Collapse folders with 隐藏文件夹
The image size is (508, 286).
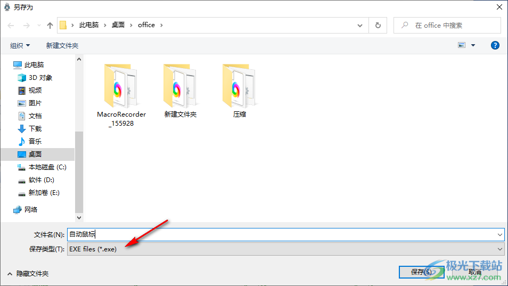point(28,274)
